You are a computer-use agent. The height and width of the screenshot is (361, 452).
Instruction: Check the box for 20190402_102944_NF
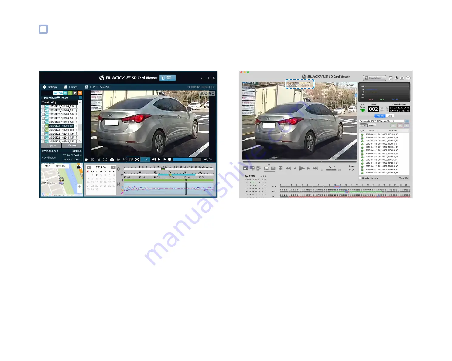pos(43,134)
